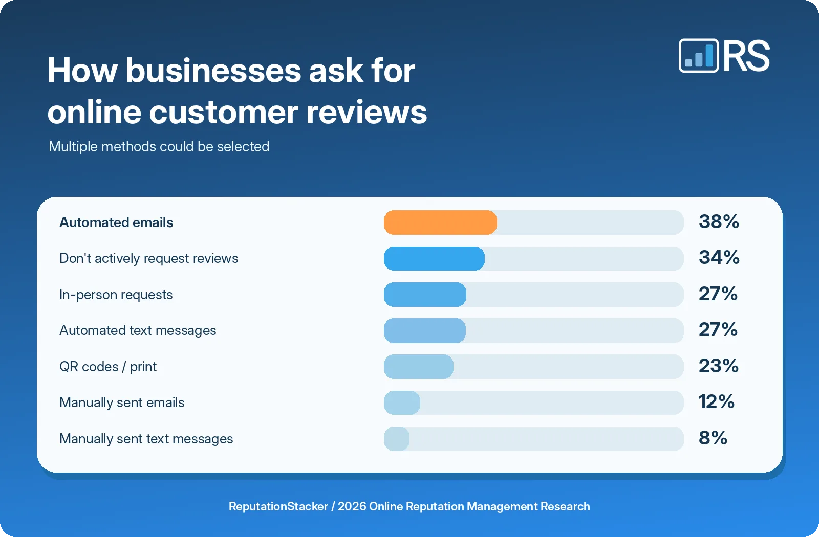
Task: Click the Manually sent text messages bar
Action: coord(397,439)
